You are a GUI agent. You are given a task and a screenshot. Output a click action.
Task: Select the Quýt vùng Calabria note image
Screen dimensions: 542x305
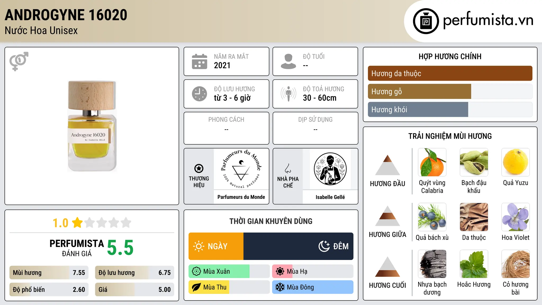tap(432, 162)
